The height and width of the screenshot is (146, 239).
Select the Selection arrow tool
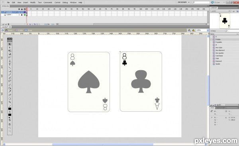pyautogui.click(x=10, y=44)
